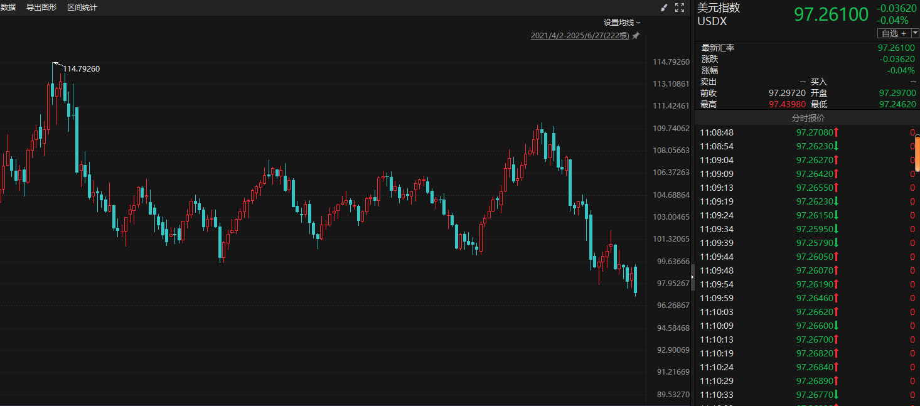
Task: Open the 设置均线 moving average dropdown
Action: pyautogui.click(x=622, y=23)
